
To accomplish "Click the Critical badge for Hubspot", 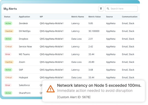I will point(8,78).
